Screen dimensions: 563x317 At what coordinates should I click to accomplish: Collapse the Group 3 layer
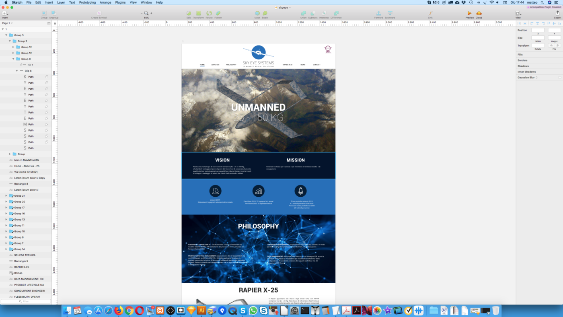point(6,35)
